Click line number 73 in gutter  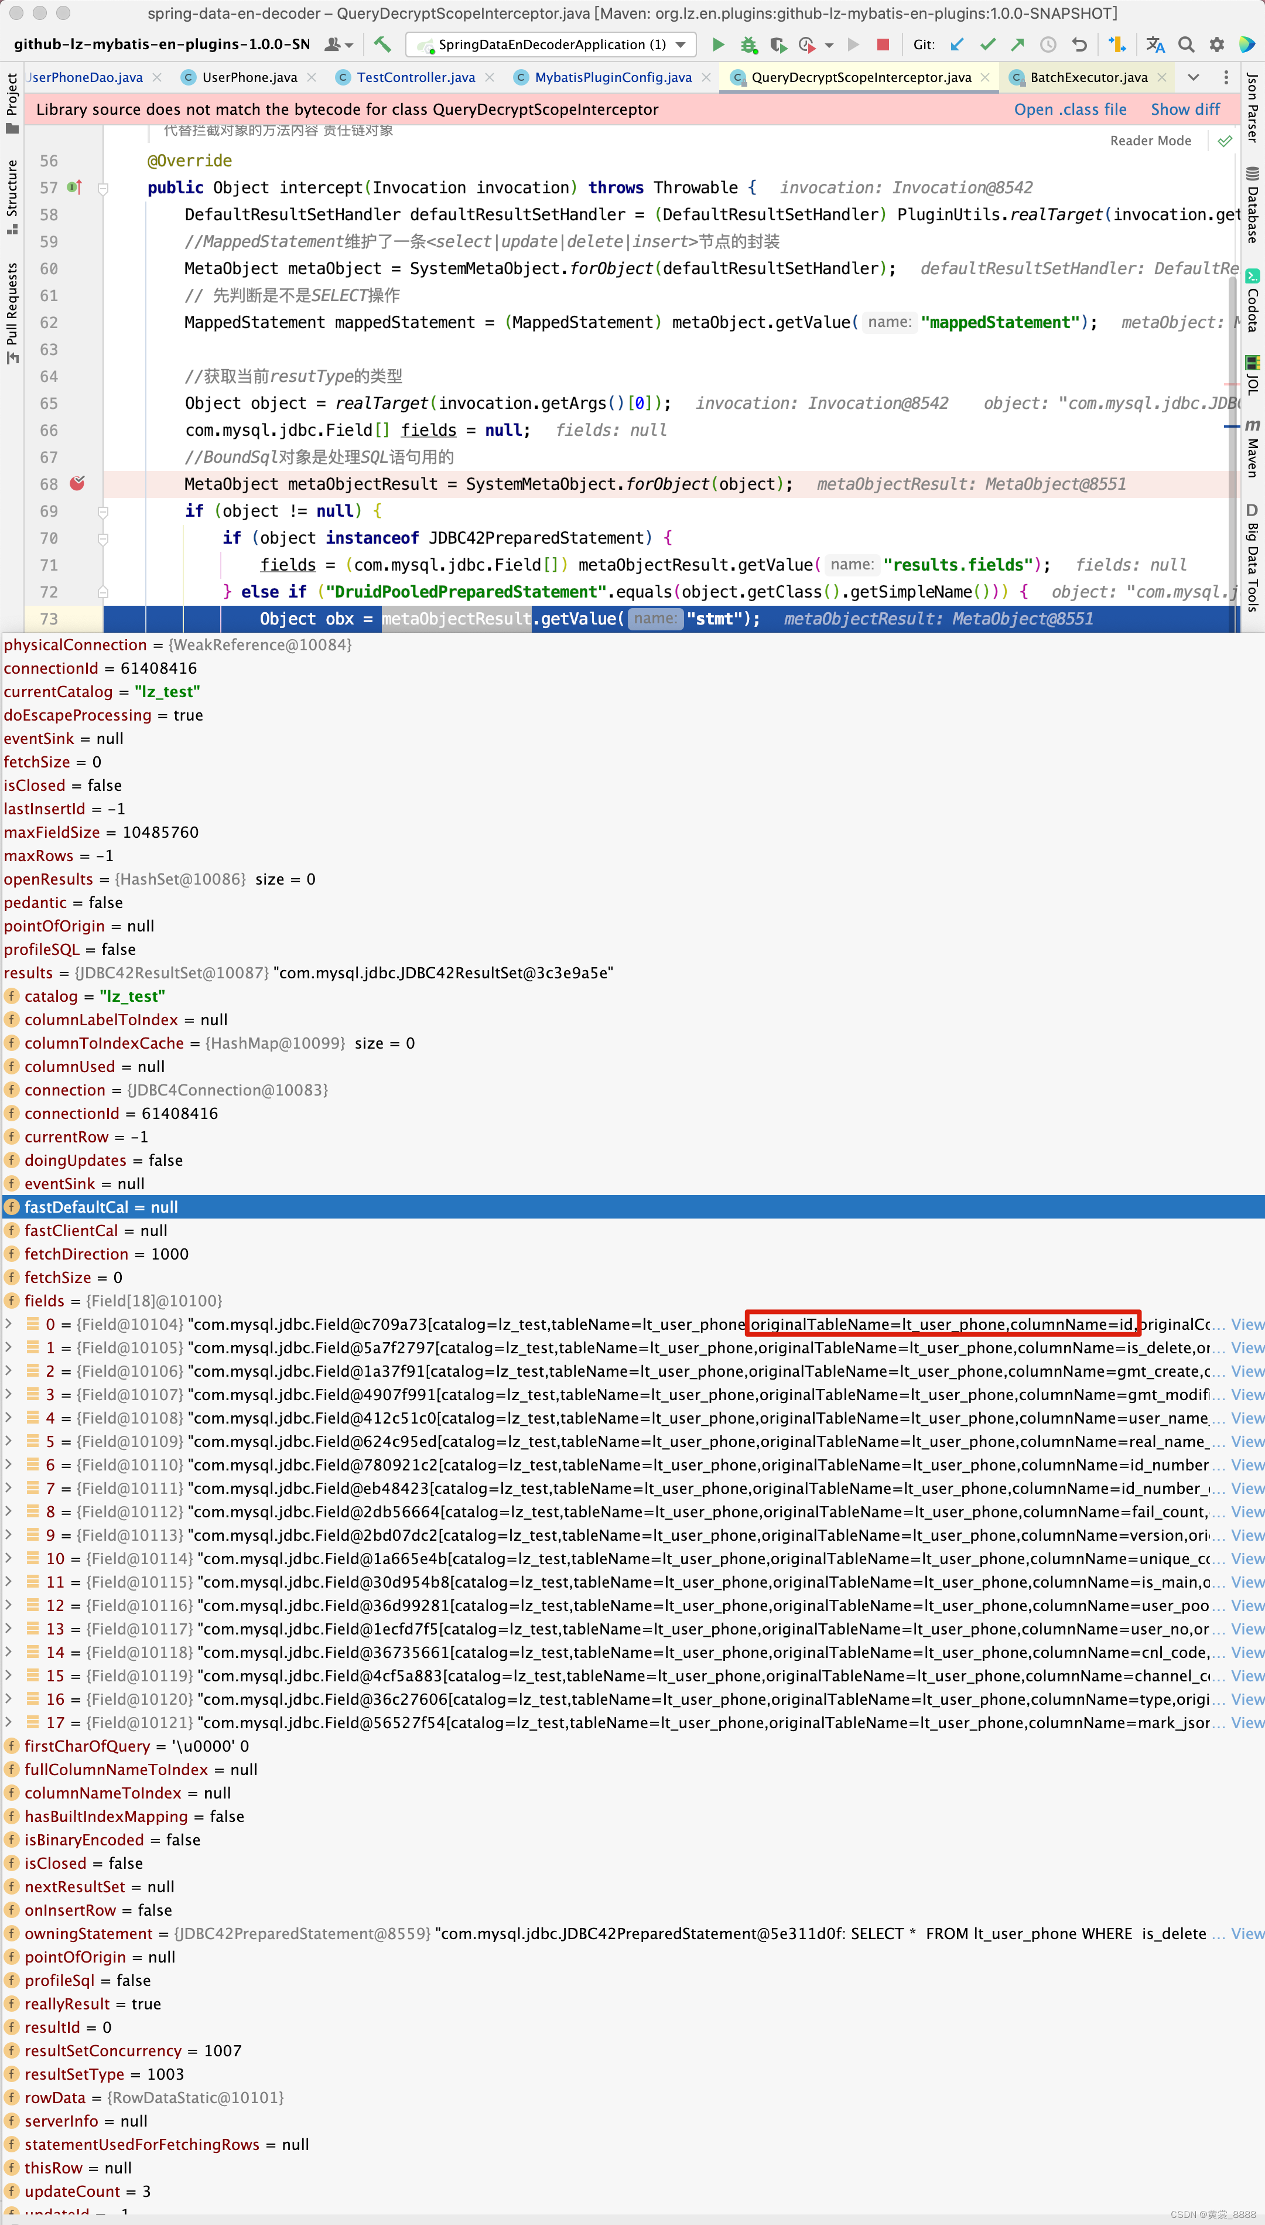click(49, 619)
